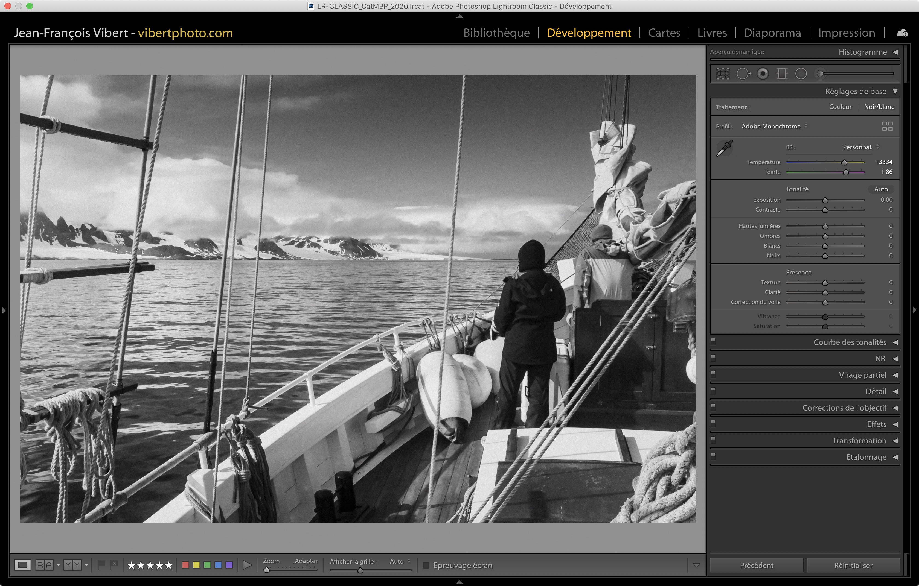Click the cloud sync status icon

coord(902,33)
